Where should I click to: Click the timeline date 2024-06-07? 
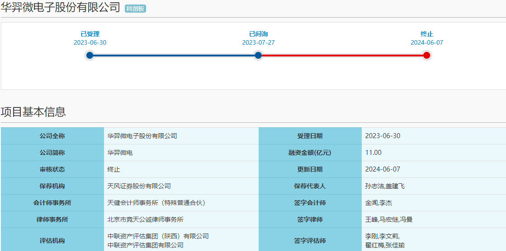click(426, 42)
